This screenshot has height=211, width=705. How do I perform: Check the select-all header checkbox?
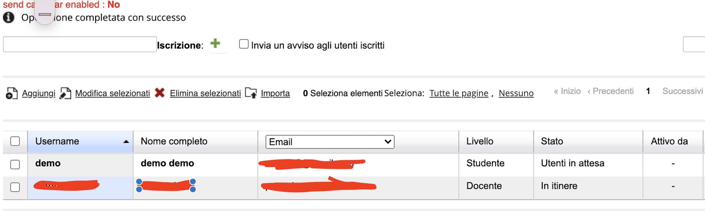point(15,141)
